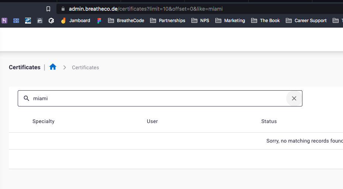
Task: Open the Marketing bookmarks folder
Action: (x=231, y=21)
